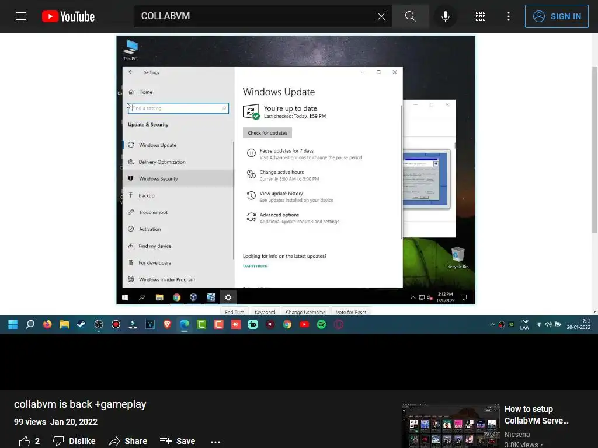Open For developers settings item
598x448 pixels.
pyautogui.click(x=178, y=262)
